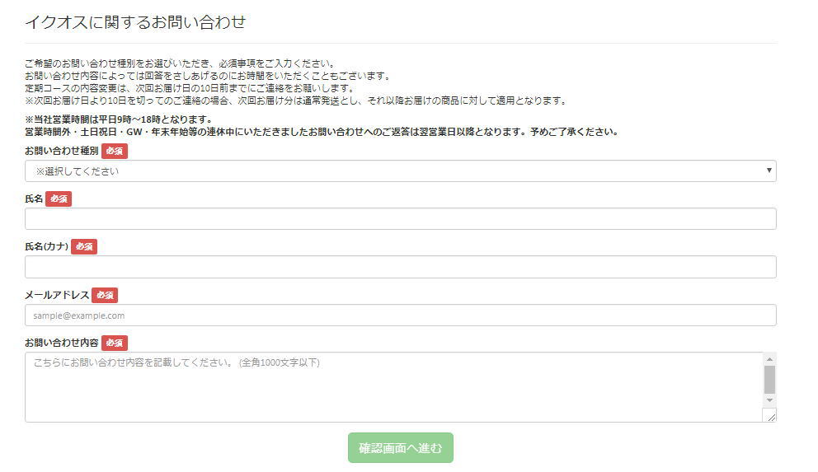818x472 pixels.
Task: Click the dropdown arrow of 選択してください
Action: (x=769, y=171)
